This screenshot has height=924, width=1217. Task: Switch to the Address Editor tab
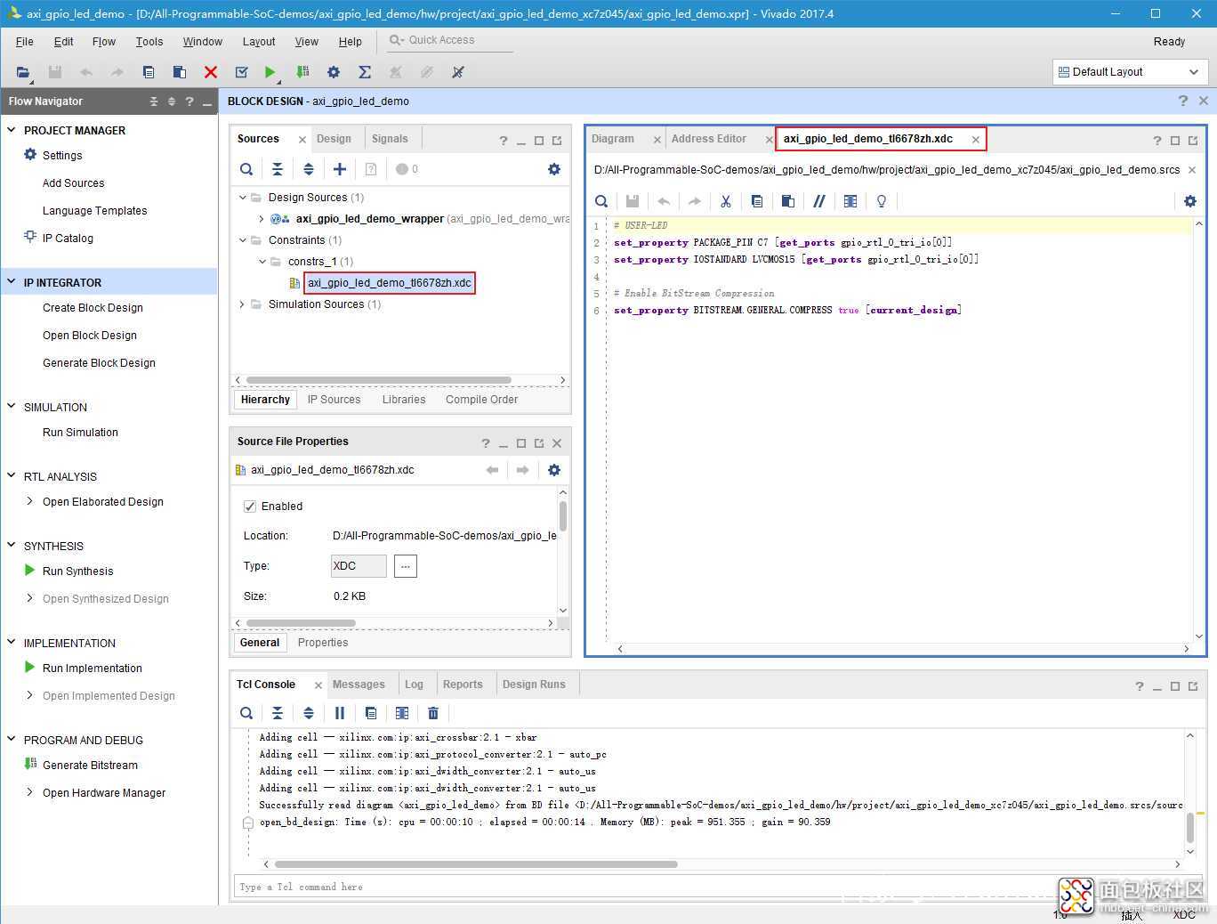coord(709,139)
